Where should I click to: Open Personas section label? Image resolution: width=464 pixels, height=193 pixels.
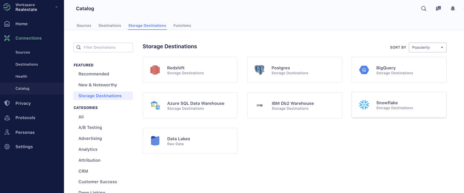click(25, 132)
